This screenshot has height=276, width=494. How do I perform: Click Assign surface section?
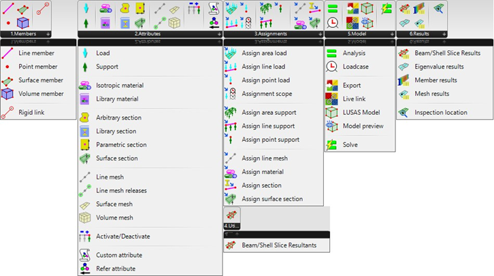(272, 199)
